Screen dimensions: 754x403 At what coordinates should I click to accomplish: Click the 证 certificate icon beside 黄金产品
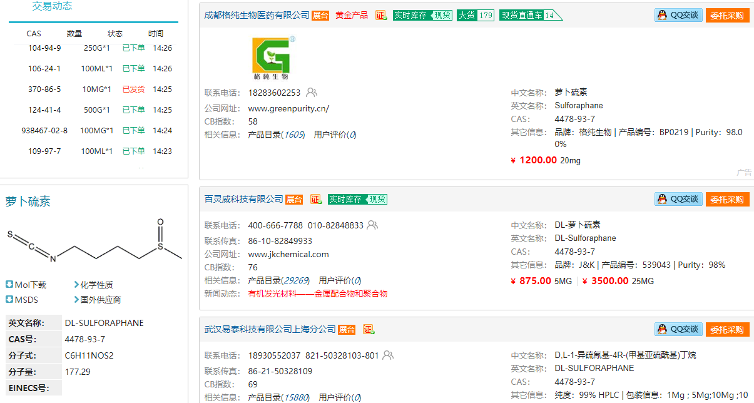coord(381,15)
